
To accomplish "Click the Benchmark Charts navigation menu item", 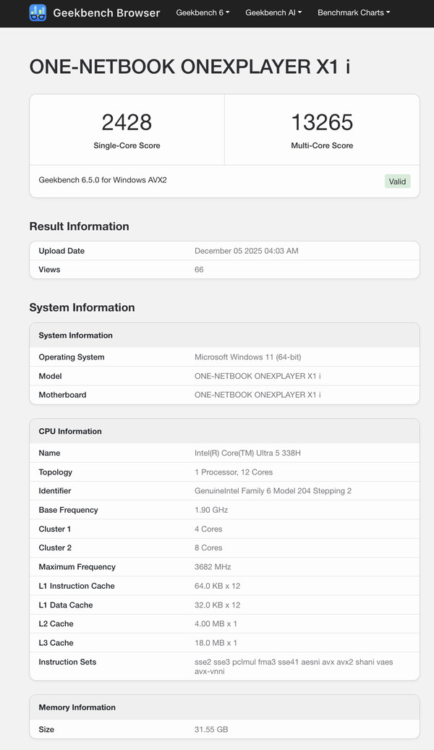I will click(x=353, y=13).
